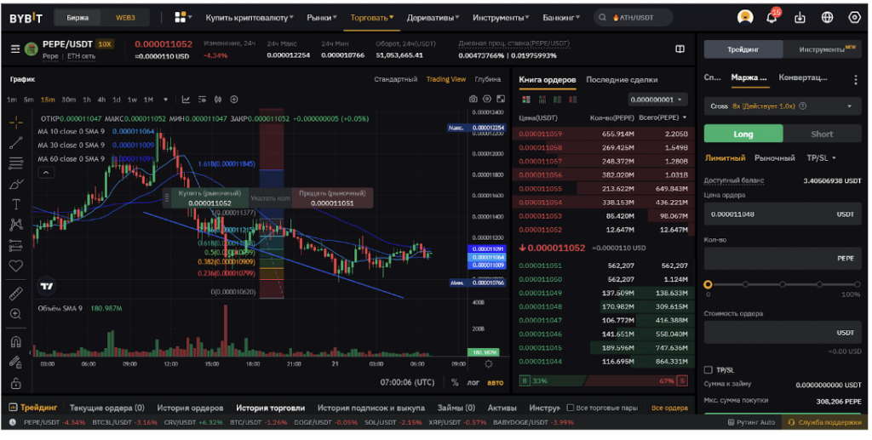The image size is (872, 440).
Task: Select the Text annotation tool
Action: [16, 204]
